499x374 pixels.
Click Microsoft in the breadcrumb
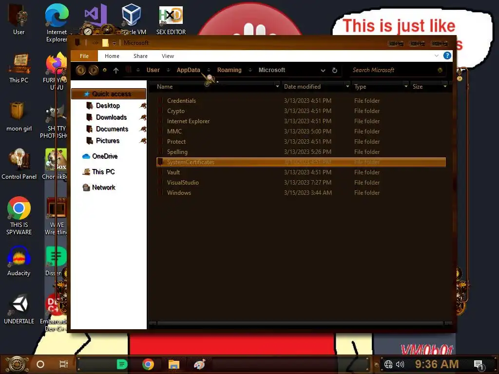(272, 70)
